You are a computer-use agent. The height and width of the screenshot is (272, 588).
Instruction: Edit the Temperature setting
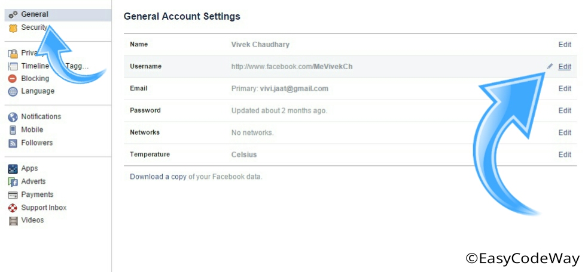[x=565, y=154]
